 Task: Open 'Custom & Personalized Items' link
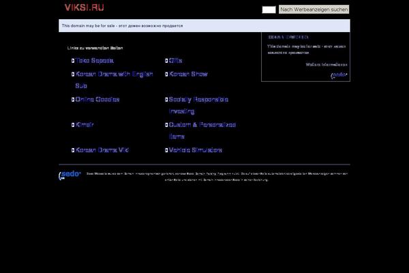pos(202,130)
